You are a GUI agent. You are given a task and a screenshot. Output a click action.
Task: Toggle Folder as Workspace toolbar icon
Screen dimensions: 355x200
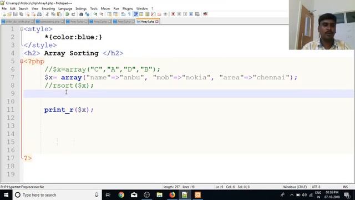[159, 14]
